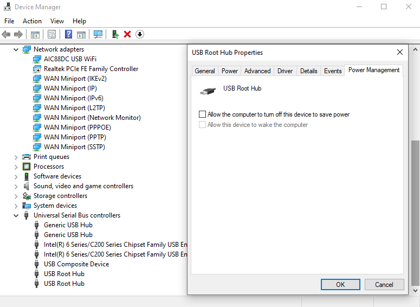Click Cancel in USB Root Hub Properties

[x=384, y=284]
